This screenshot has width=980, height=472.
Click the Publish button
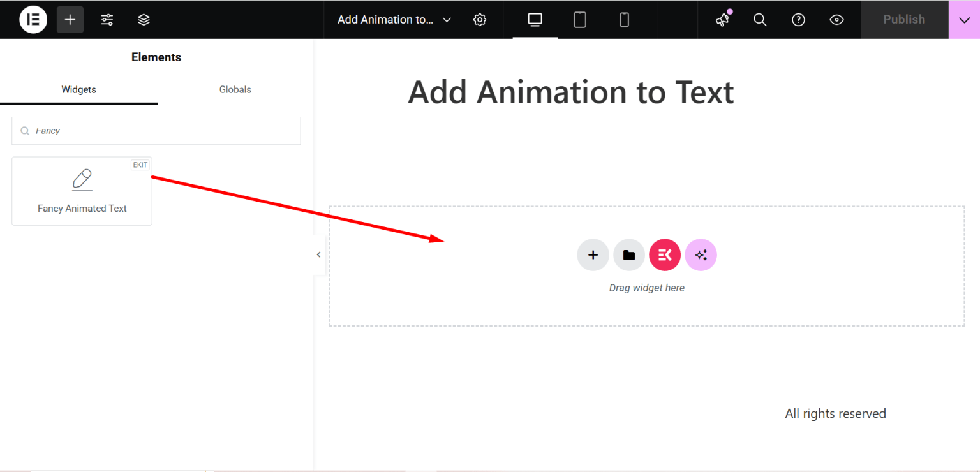[904, 19]
